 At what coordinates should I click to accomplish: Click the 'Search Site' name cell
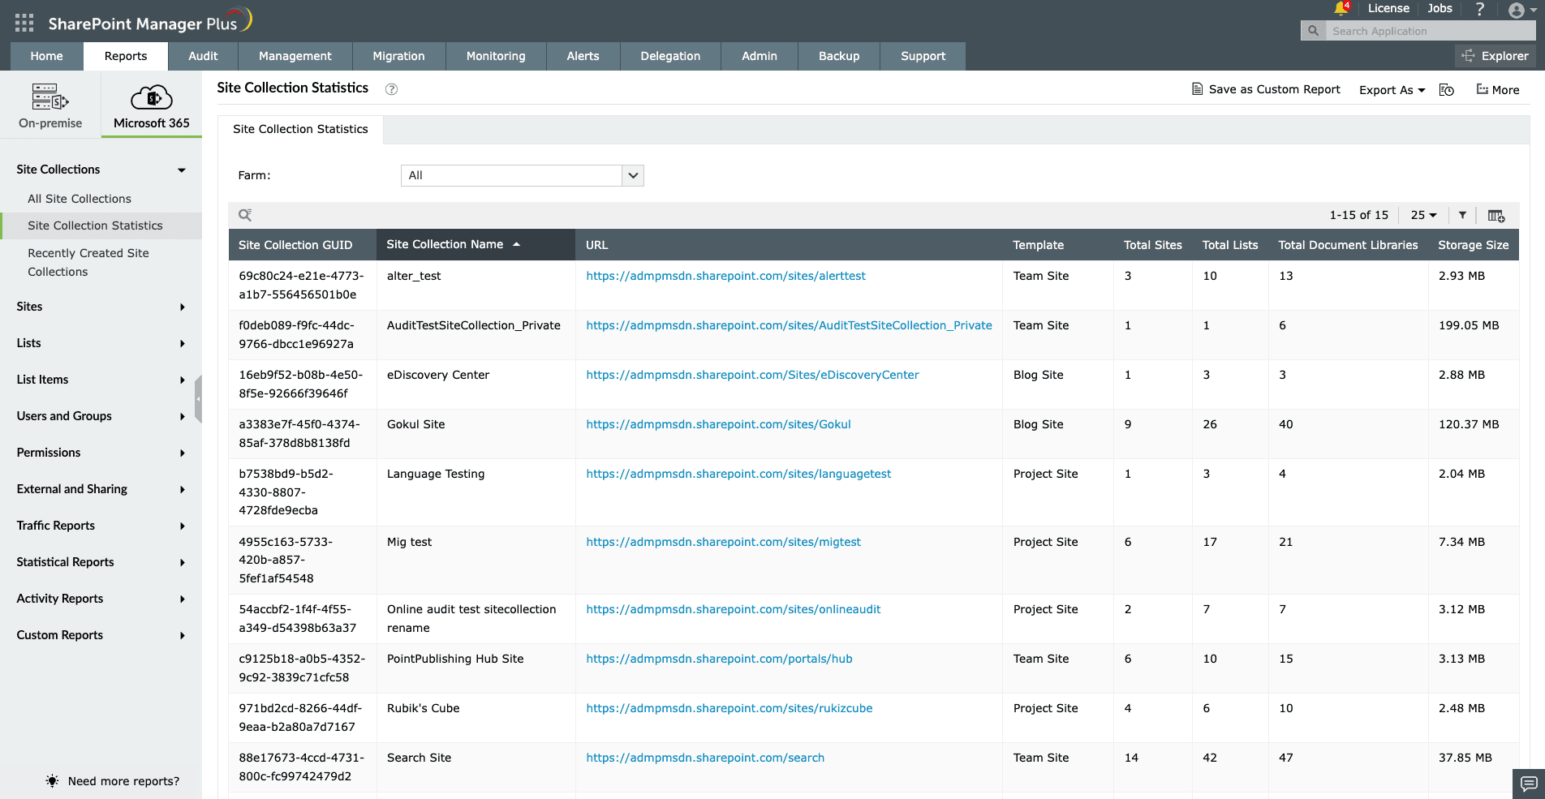coord(419,758)
